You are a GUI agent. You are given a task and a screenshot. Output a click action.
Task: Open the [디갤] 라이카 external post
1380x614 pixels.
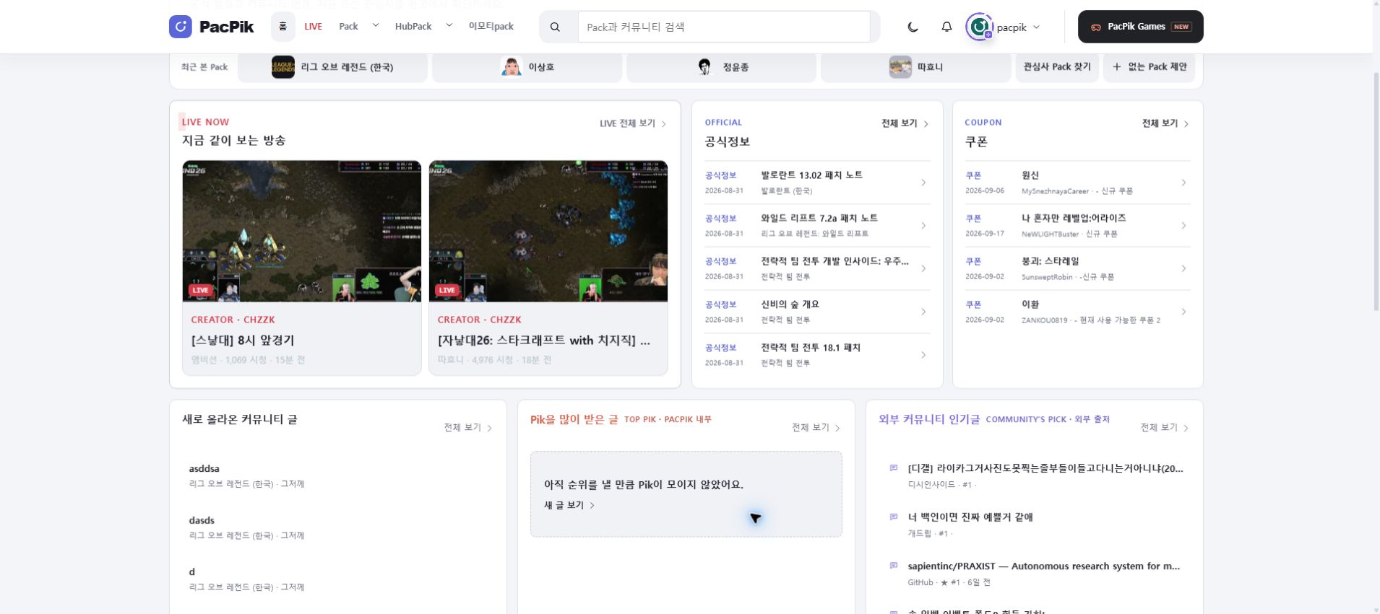(x=1045, y=468)
